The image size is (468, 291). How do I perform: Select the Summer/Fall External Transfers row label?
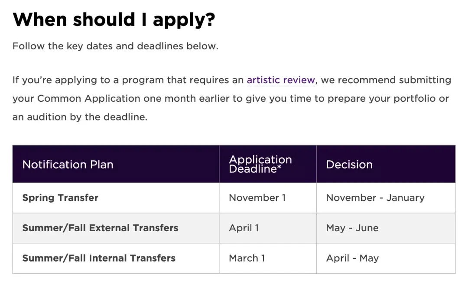pyautogui.click(x=100, y=228)
